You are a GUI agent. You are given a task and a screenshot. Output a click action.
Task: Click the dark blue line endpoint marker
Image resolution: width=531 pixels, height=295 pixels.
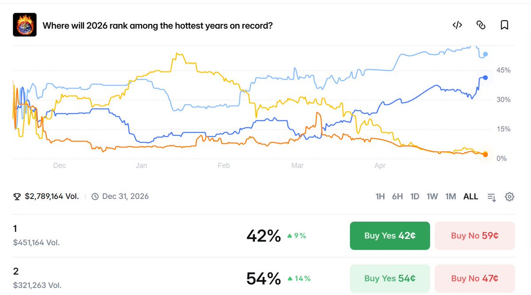pyautogui.click(x=485, y=78)
